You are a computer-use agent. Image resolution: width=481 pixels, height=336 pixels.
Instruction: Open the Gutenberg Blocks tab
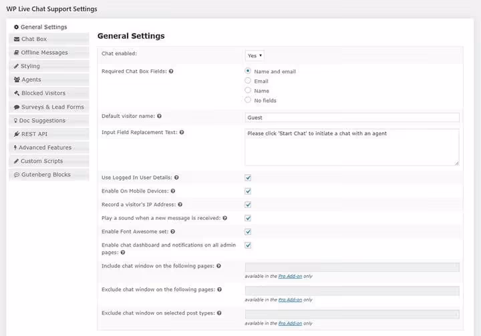point(49,175)
